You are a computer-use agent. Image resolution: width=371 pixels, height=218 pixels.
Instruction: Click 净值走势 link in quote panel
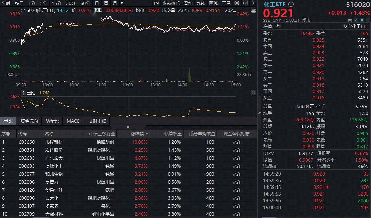click(x=272, y=26)
